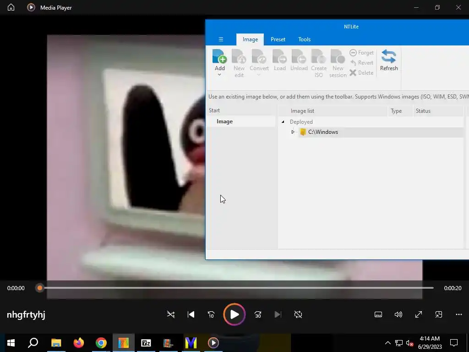This screenshot has height=352, width=469.
Task: Open Windows notification center
Action: click(x=454, y=343)
